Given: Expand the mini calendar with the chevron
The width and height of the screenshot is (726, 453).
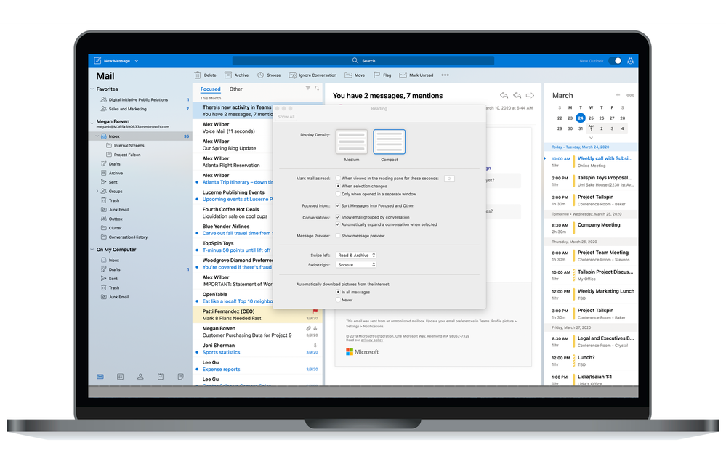Looking at the screenshot, I should coord(591,137).
